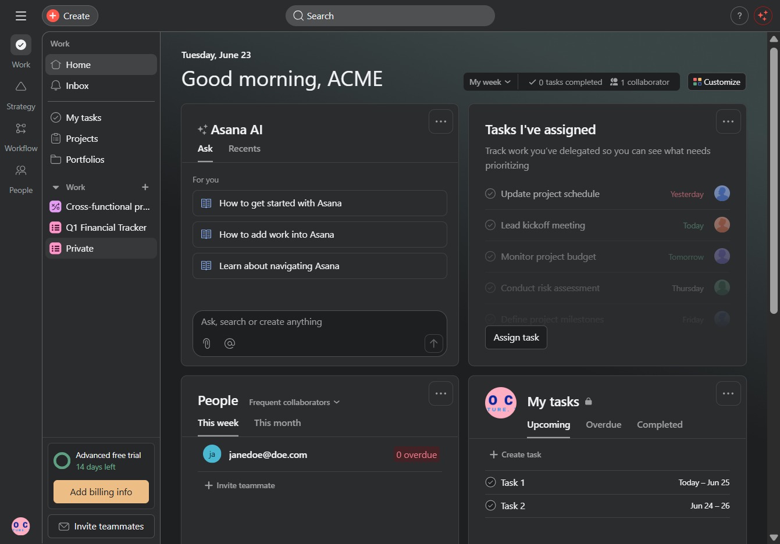Click the Assign task button

(516, 338)
